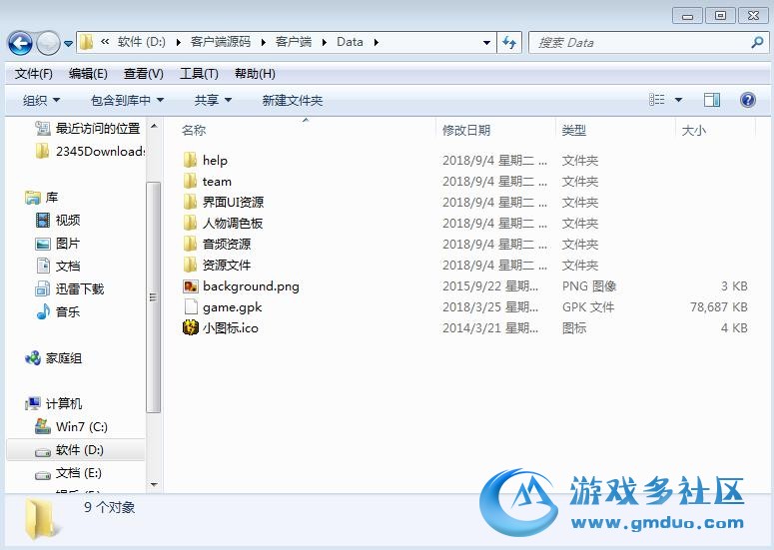The image size is (774, 550).
Task: Open the 编辑(E) menu
Action: point(88,74)
